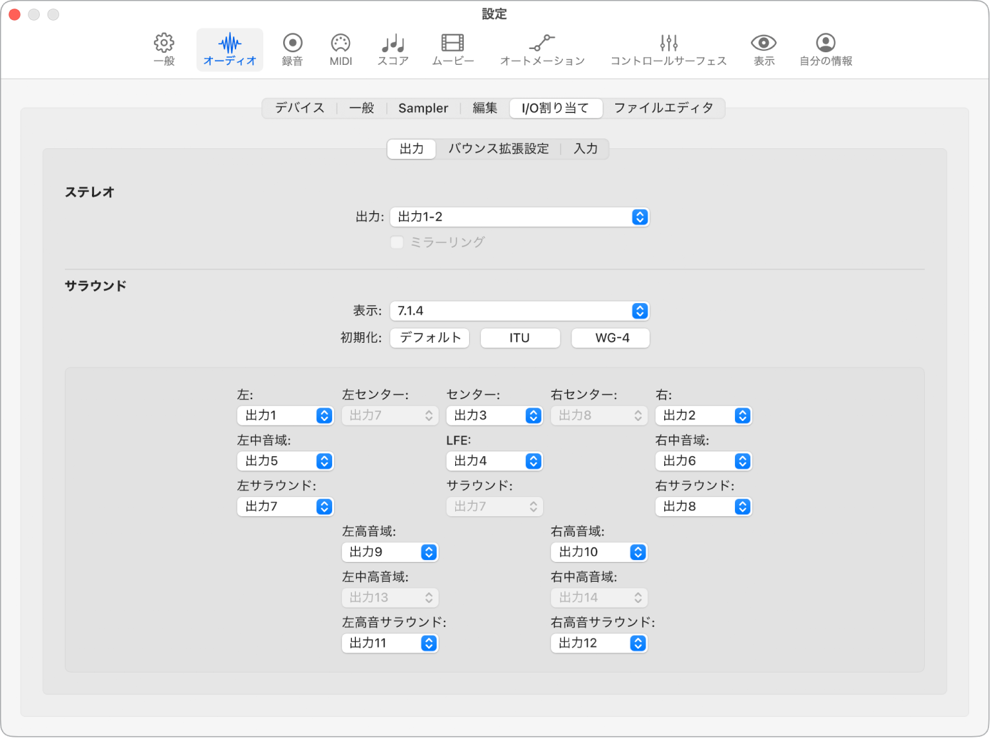Open the 右高音サラウンド 出力12 dropdown
The height and width of the screenshot is (738, 991).
[599, 643]
